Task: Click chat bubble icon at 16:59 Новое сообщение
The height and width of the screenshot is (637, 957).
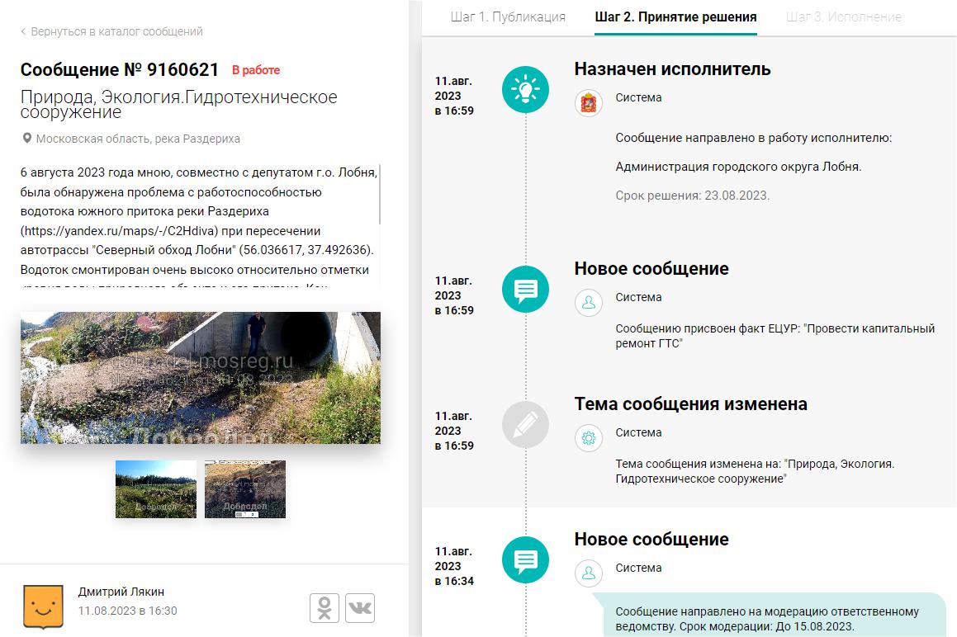Action: pos(525,290)
